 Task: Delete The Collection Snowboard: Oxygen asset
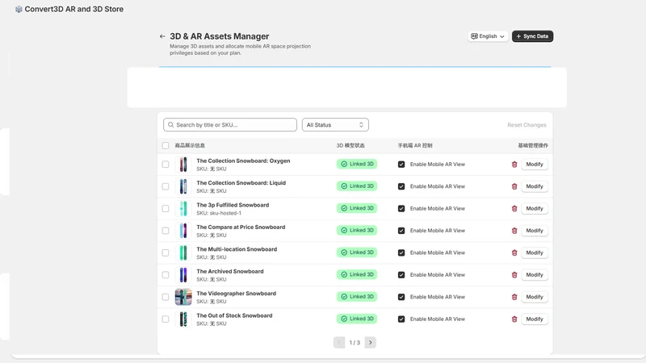(514, 165)
